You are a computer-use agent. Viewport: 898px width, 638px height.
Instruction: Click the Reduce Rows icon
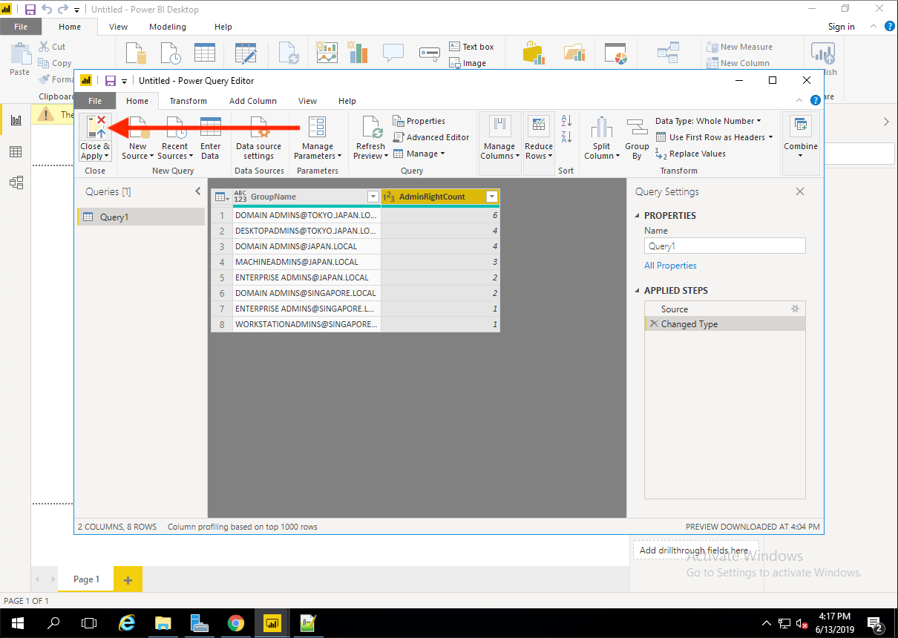539,127
